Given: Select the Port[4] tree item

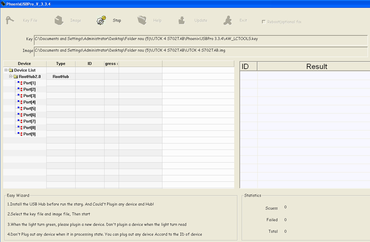Looking at the screenshot, I should coord(30,102).
